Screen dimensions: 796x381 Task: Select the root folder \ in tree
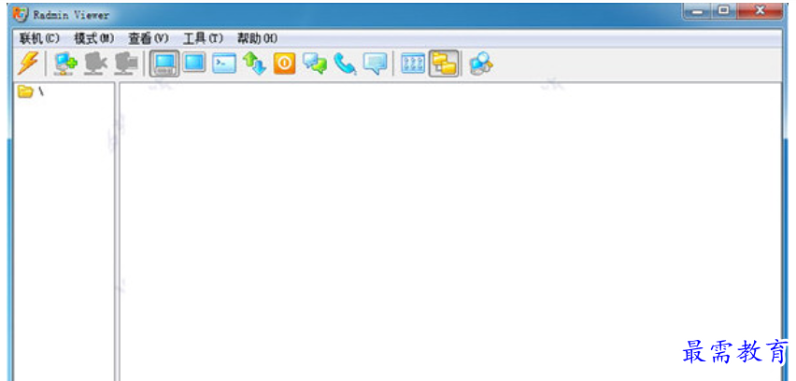coord(31,92)
